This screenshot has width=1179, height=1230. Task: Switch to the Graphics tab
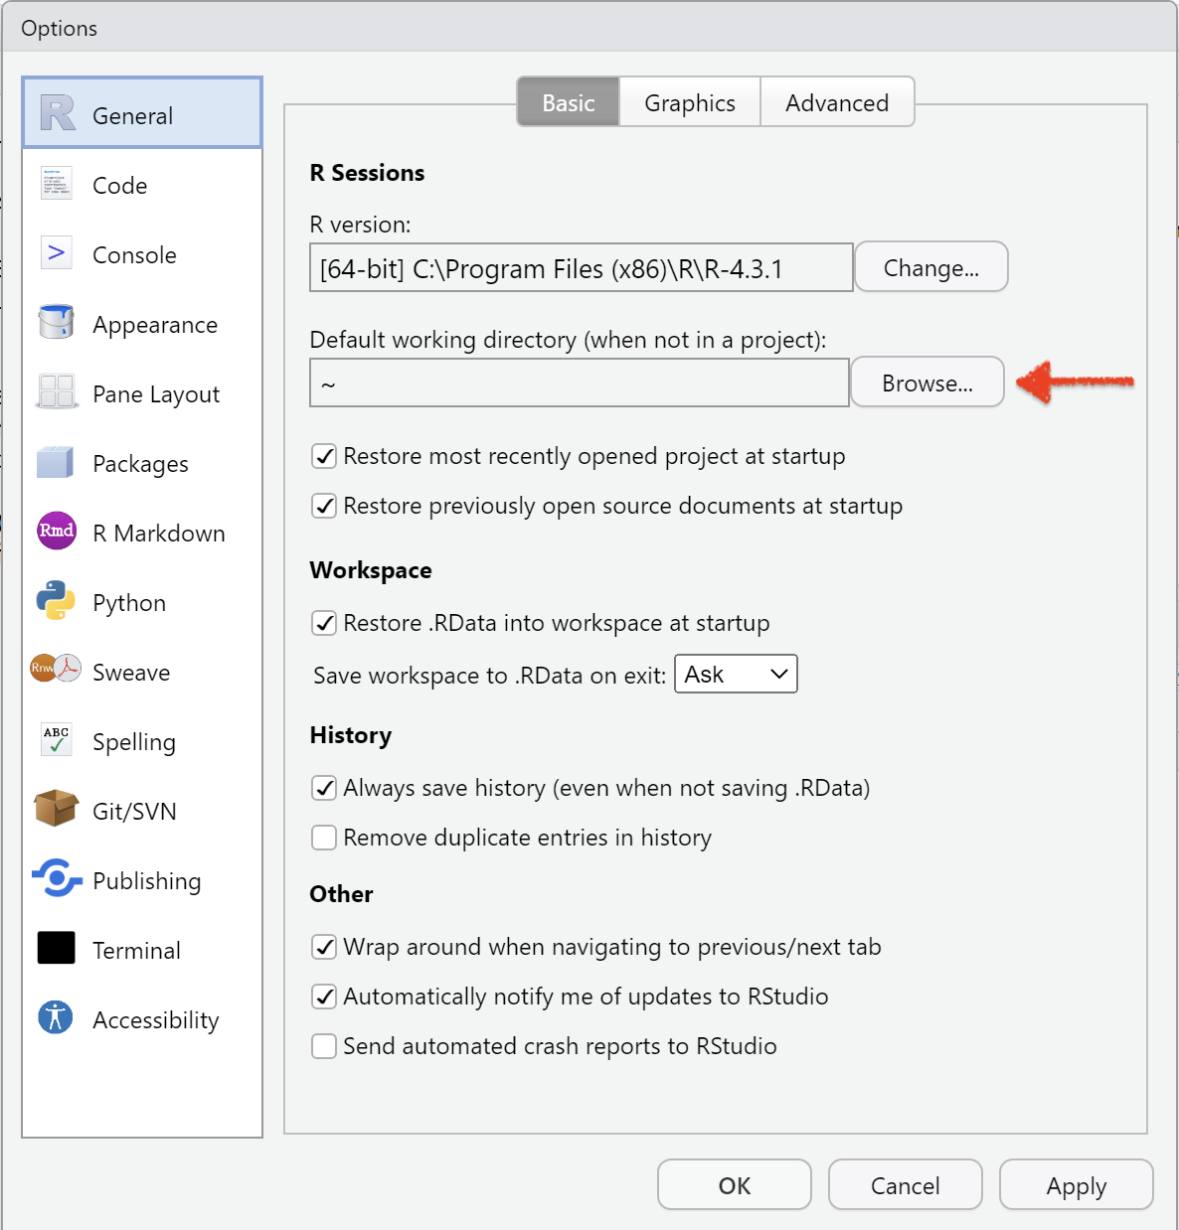[690, 102]
